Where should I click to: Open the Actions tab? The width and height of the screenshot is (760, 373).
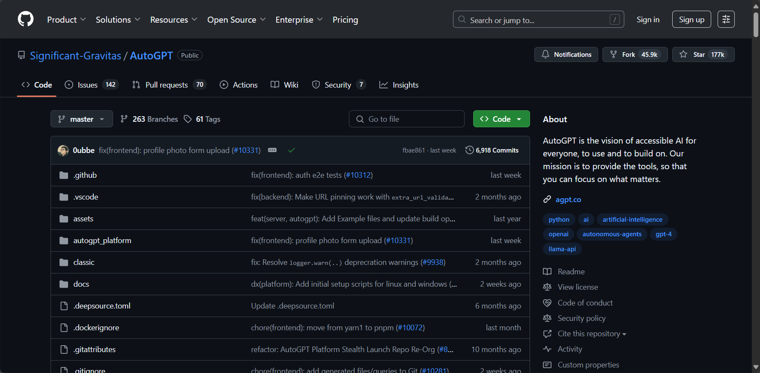(238, 85)
